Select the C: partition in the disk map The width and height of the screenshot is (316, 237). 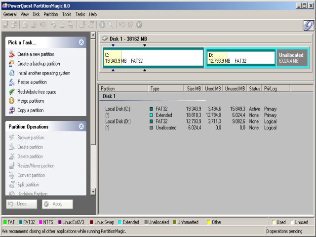(154, 58)
